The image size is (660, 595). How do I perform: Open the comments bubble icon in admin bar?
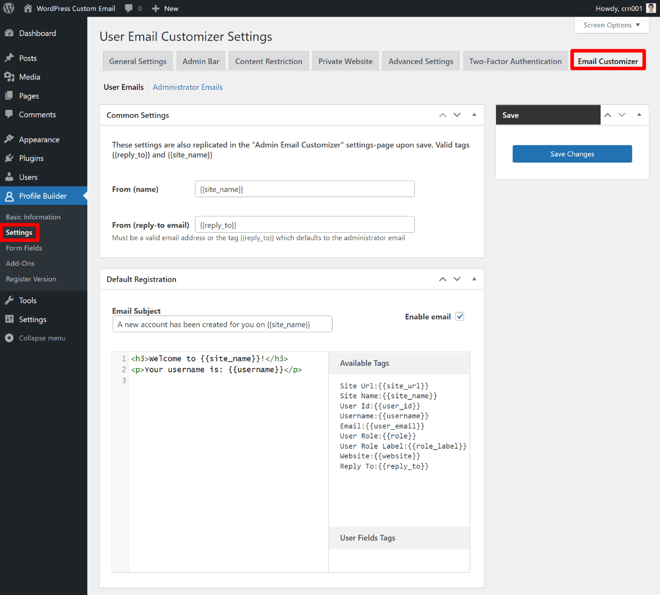(x=129, y=8)
